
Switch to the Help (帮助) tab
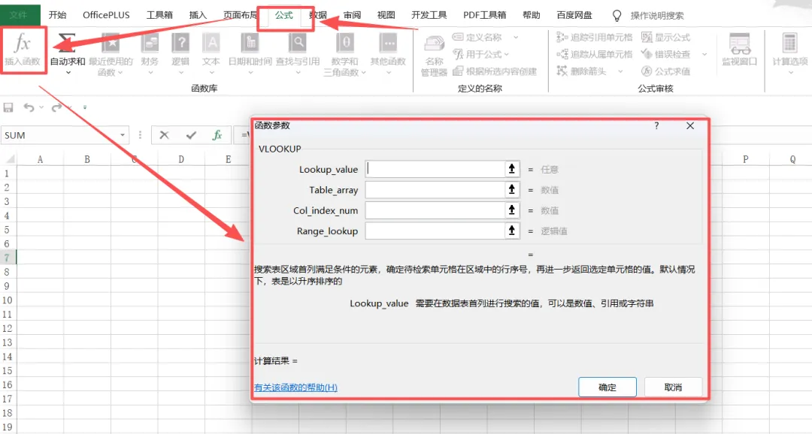pyautogui.click(x=532, y=15)
